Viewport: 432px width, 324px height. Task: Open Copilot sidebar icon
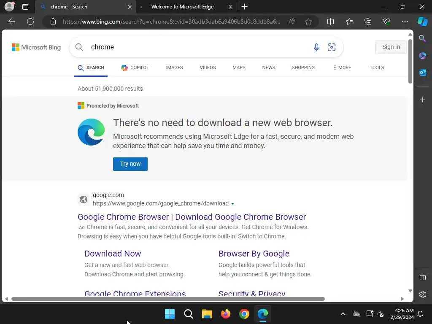pos(422,22)
